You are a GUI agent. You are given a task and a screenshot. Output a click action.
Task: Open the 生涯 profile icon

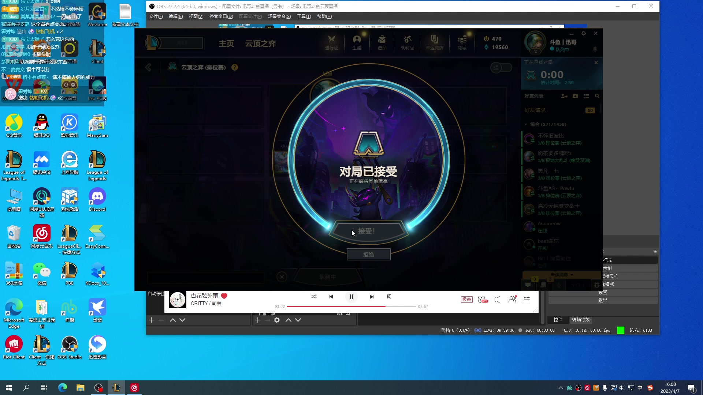click(357, 42)
